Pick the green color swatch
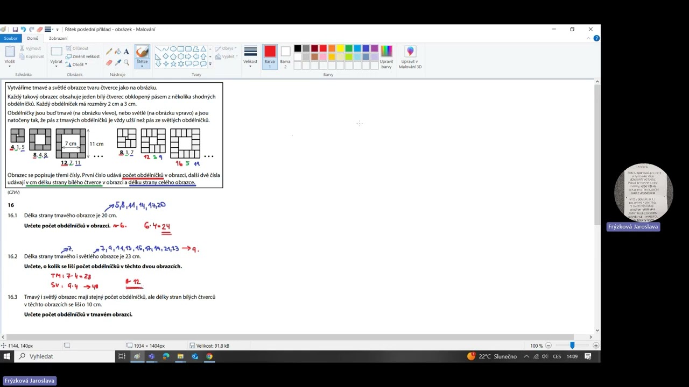 click(x=349, y=48)
